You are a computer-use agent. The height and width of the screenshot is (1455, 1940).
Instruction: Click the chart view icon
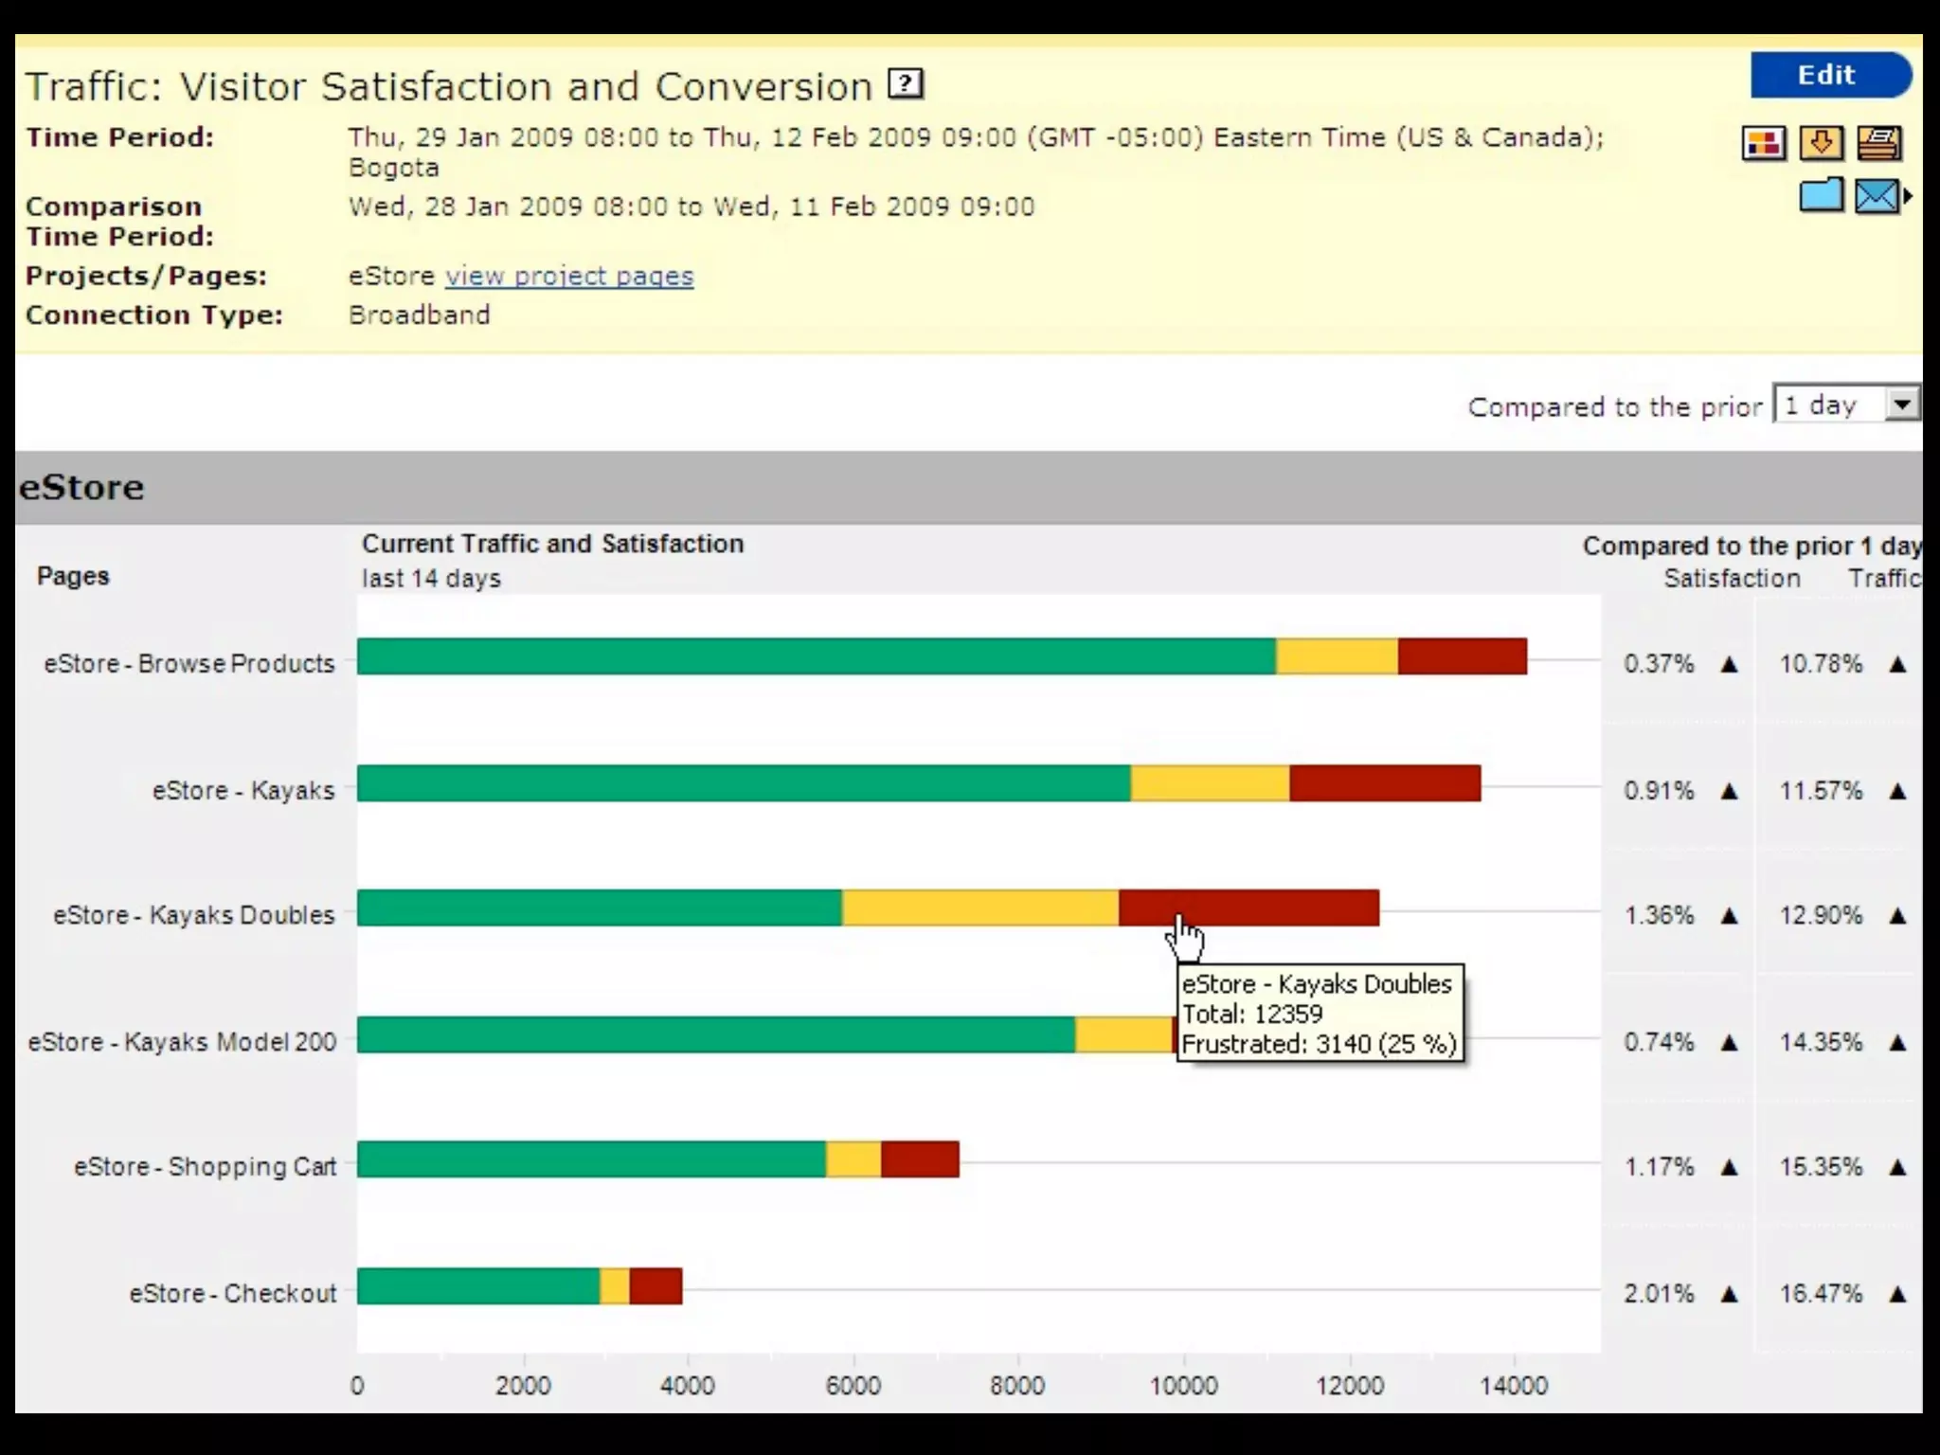[x=1763, y=144]
